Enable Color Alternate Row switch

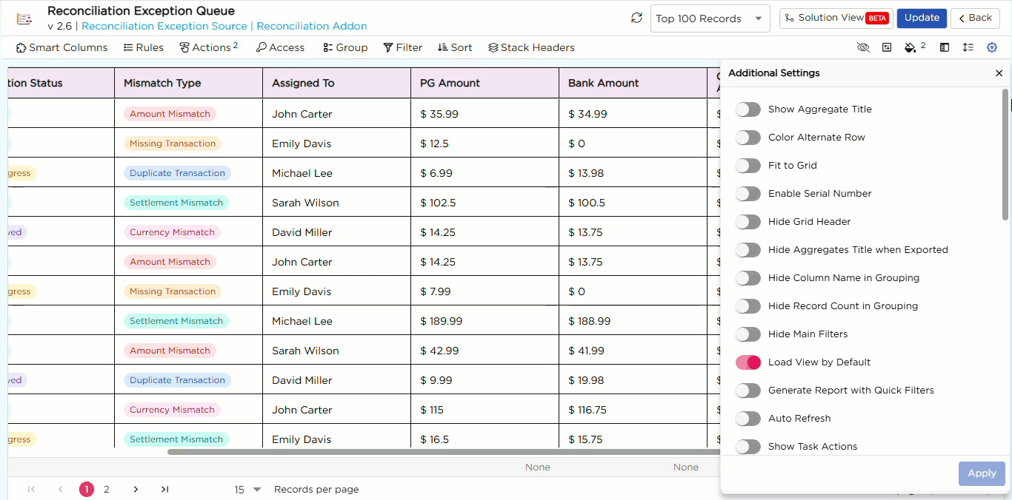(x=748, y=138)
